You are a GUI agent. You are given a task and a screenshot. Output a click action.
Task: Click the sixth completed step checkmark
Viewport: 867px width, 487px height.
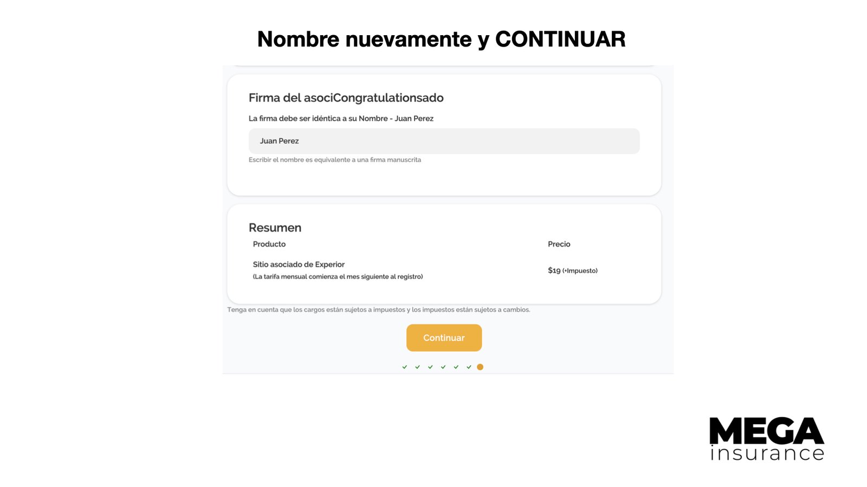[469, 367]
